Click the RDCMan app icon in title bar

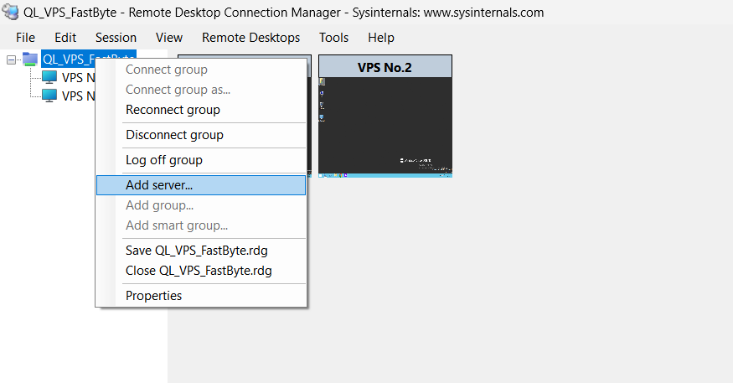pos(10,12)
